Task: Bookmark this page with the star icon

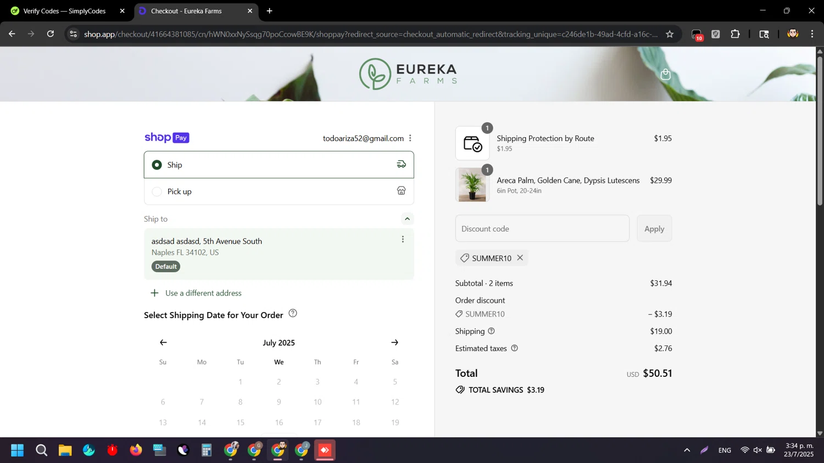Action: pyautogui.click(x=670, y=34)
